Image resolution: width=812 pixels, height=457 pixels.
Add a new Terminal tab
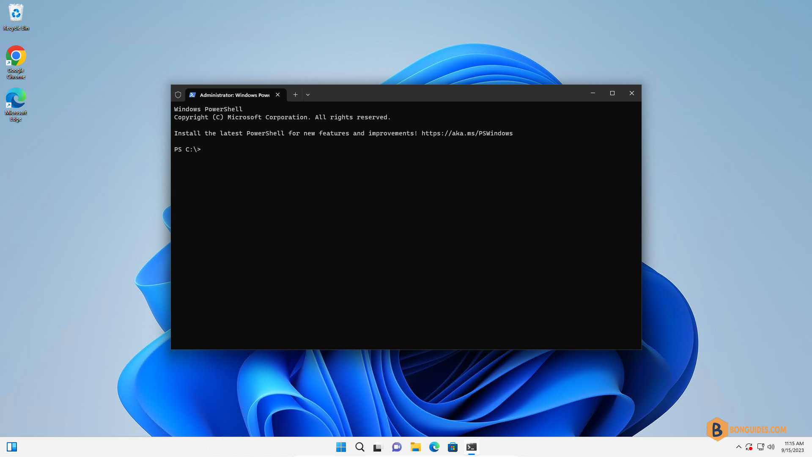click(296, 95)
